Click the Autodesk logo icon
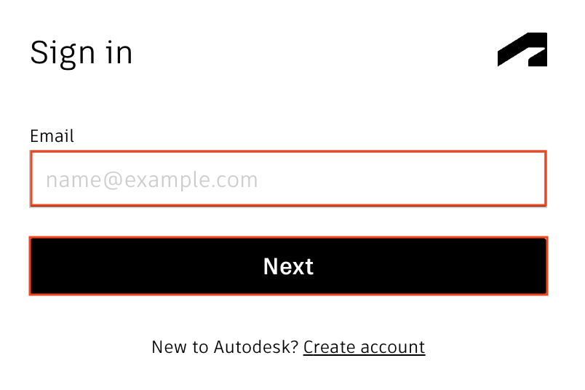 [522, 49]
